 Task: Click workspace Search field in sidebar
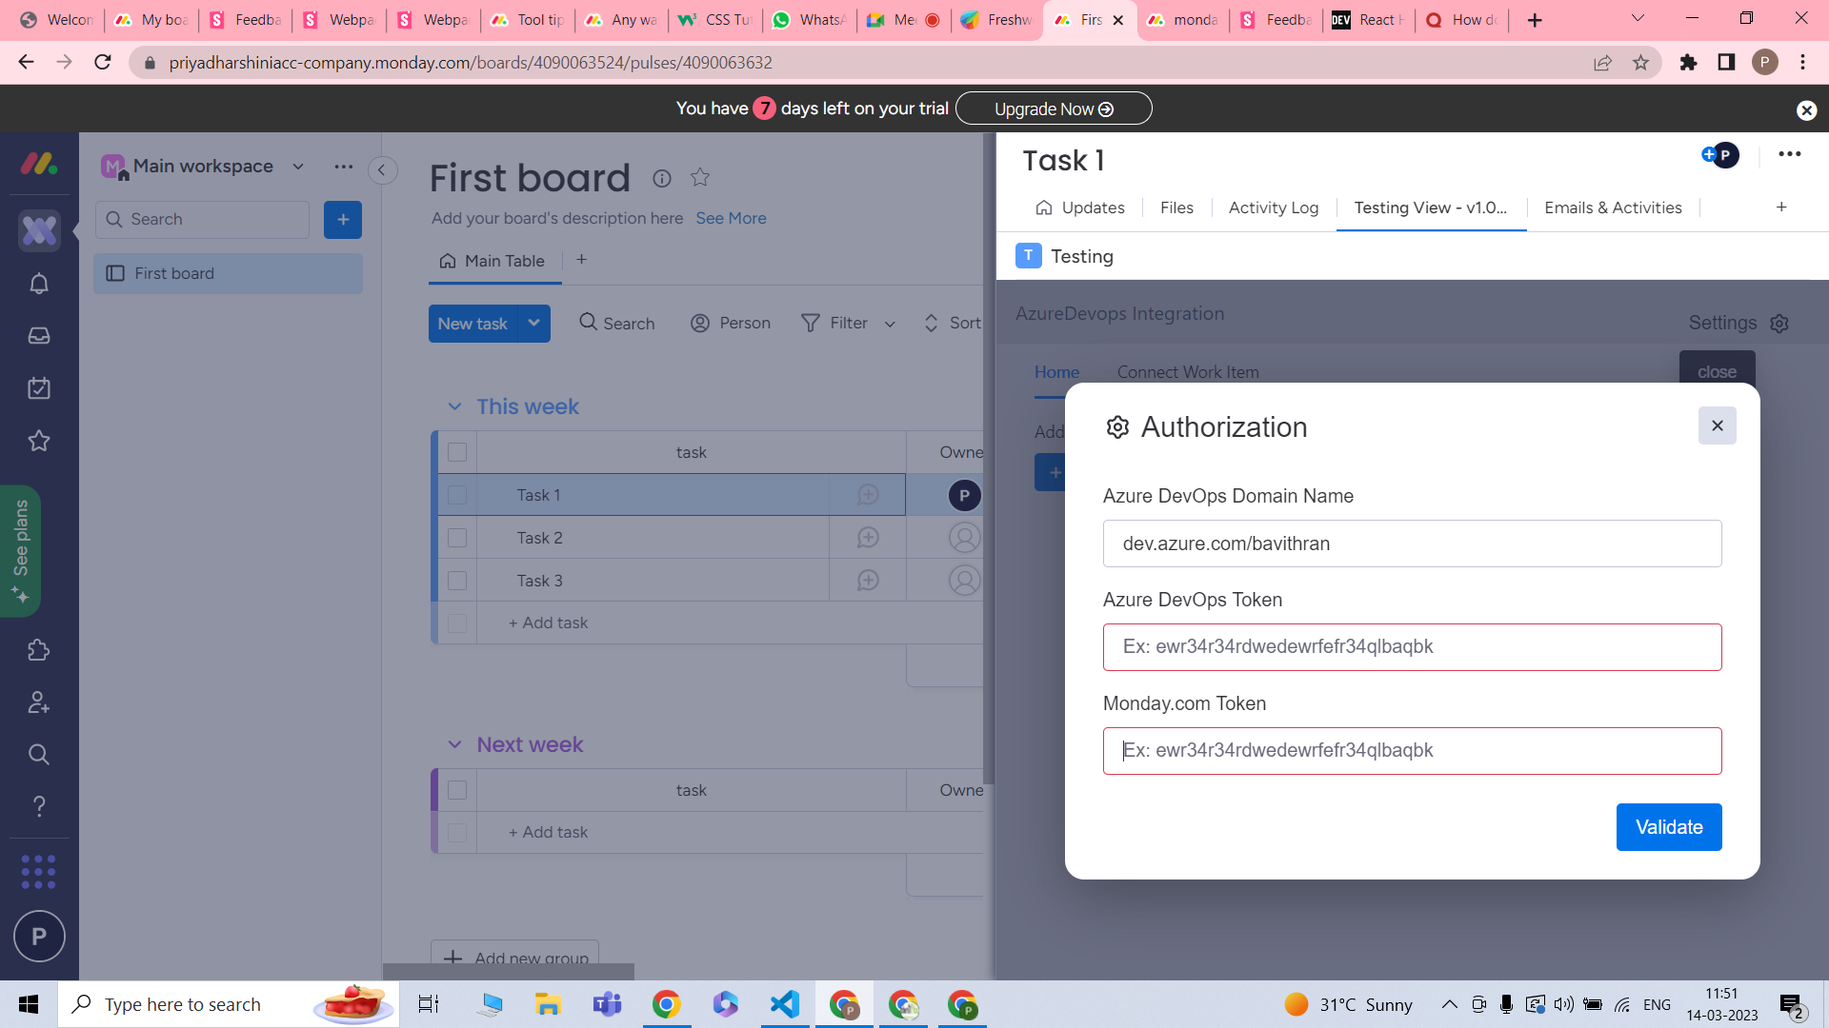tap(203, 220)
